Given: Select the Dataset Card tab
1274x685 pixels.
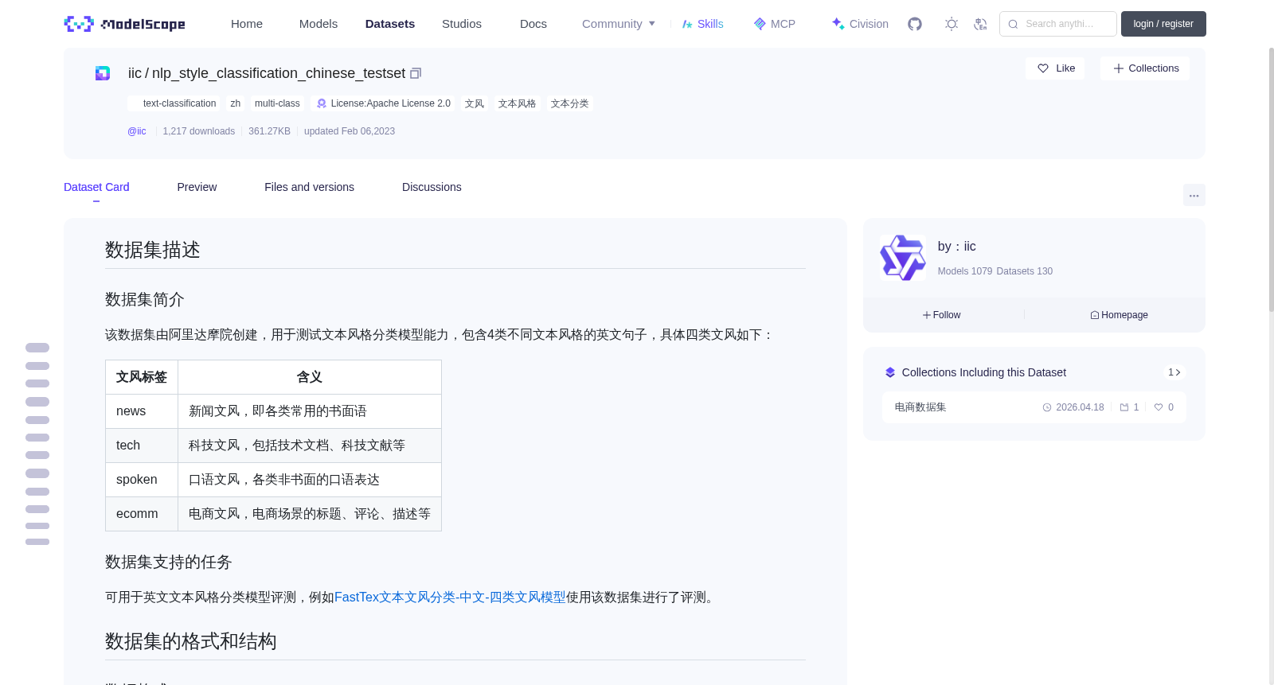Looking at the screenshot, I should [96, 187].
